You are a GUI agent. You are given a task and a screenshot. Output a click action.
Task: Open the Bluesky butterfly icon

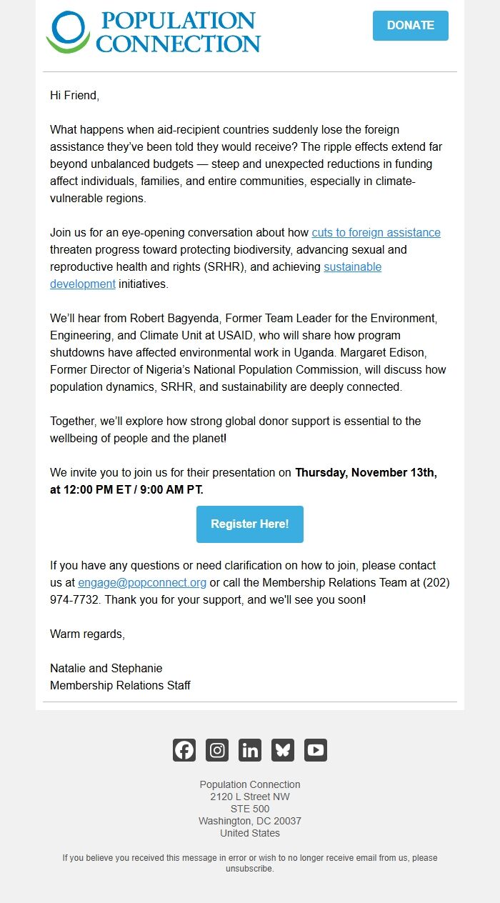click(282, 750)
